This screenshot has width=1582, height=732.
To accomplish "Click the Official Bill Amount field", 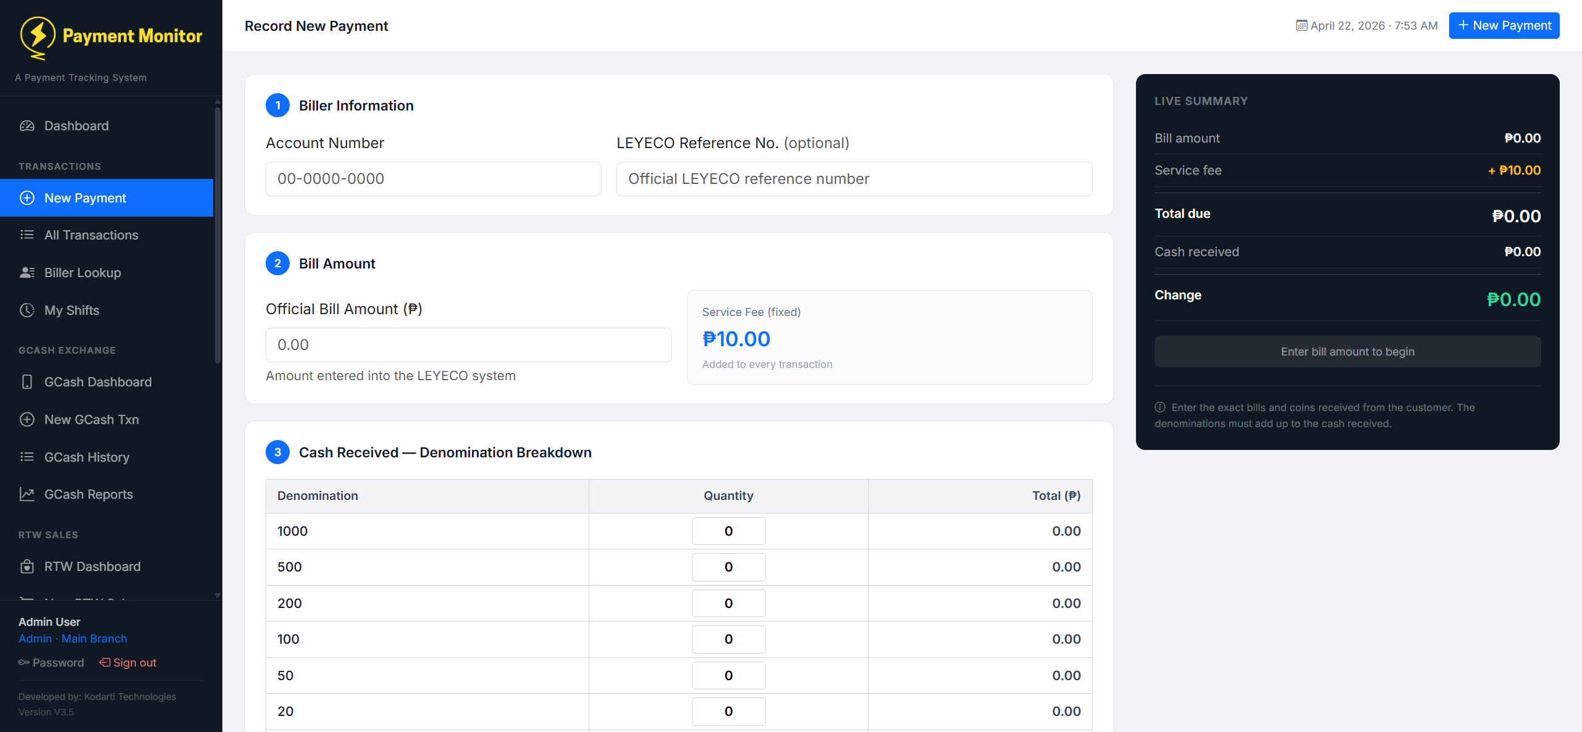I will [468, 344].
